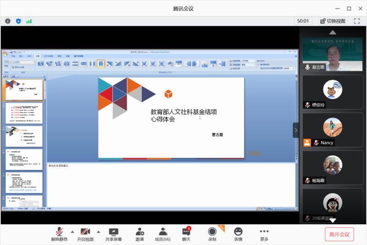Open the 聊天 chat panel
Screen dimensions: 367x245
(186, 234)
